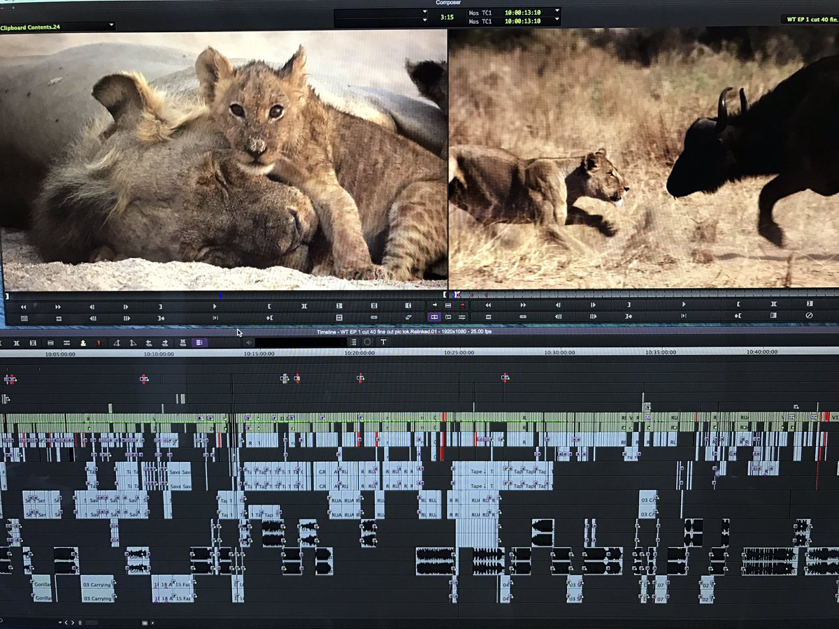Viewport: 839px width, 629px height.
Task: Click the source monitor position bar
Action: click(x=225, y=295)
